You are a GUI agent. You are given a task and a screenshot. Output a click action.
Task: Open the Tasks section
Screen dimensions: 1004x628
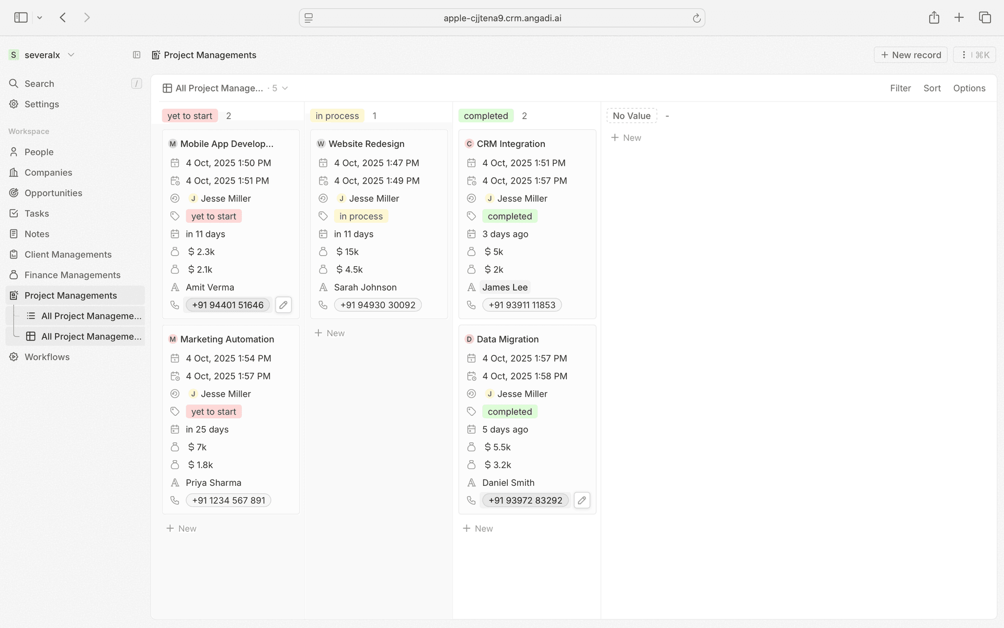pos(37,213)
